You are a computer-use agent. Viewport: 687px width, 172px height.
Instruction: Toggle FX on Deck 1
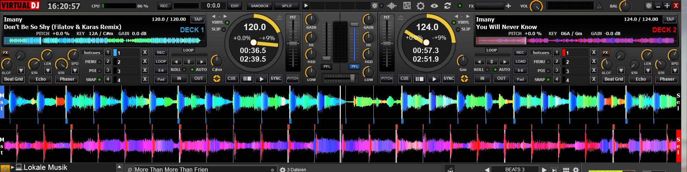[5, 52]
